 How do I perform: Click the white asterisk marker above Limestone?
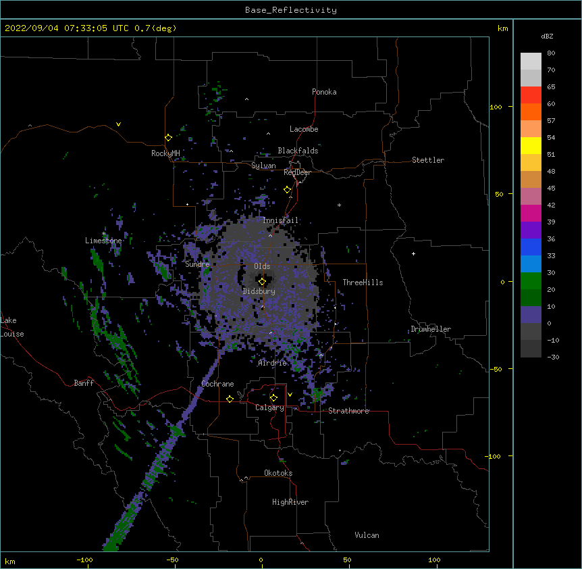pyautogui.click(x=104, y=234)
